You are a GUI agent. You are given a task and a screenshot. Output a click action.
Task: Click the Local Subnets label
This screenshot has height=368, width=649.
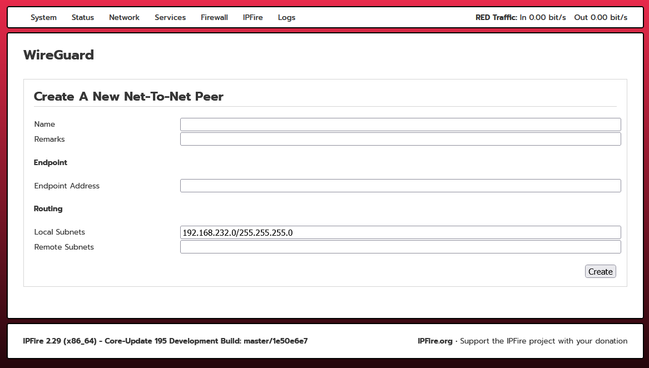(x=60, y=232)
